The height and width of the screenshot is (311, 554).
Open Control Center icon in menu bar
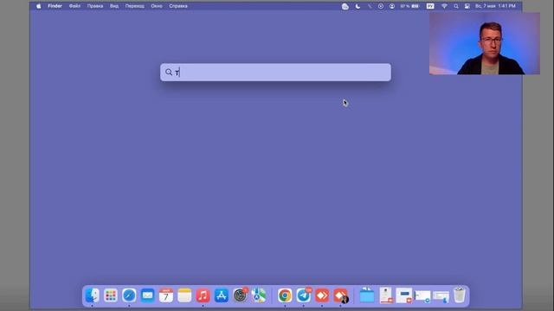467,6
